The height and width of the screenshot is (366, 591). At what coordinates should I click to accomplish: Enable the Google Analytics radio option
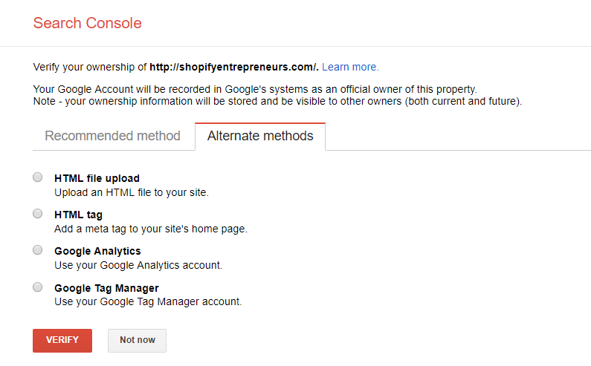pos(38,250)
